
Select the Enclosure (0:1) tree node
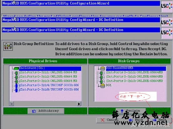click(x=50, y=68)
